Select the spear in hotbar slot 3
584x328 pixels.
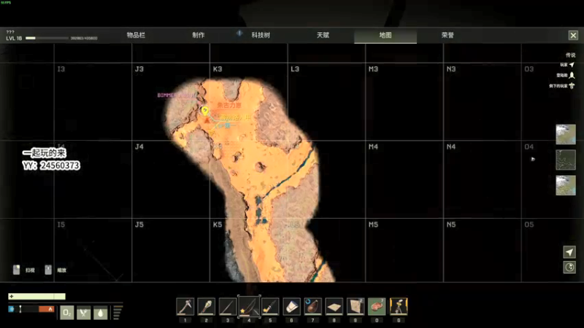coord(228,307)
